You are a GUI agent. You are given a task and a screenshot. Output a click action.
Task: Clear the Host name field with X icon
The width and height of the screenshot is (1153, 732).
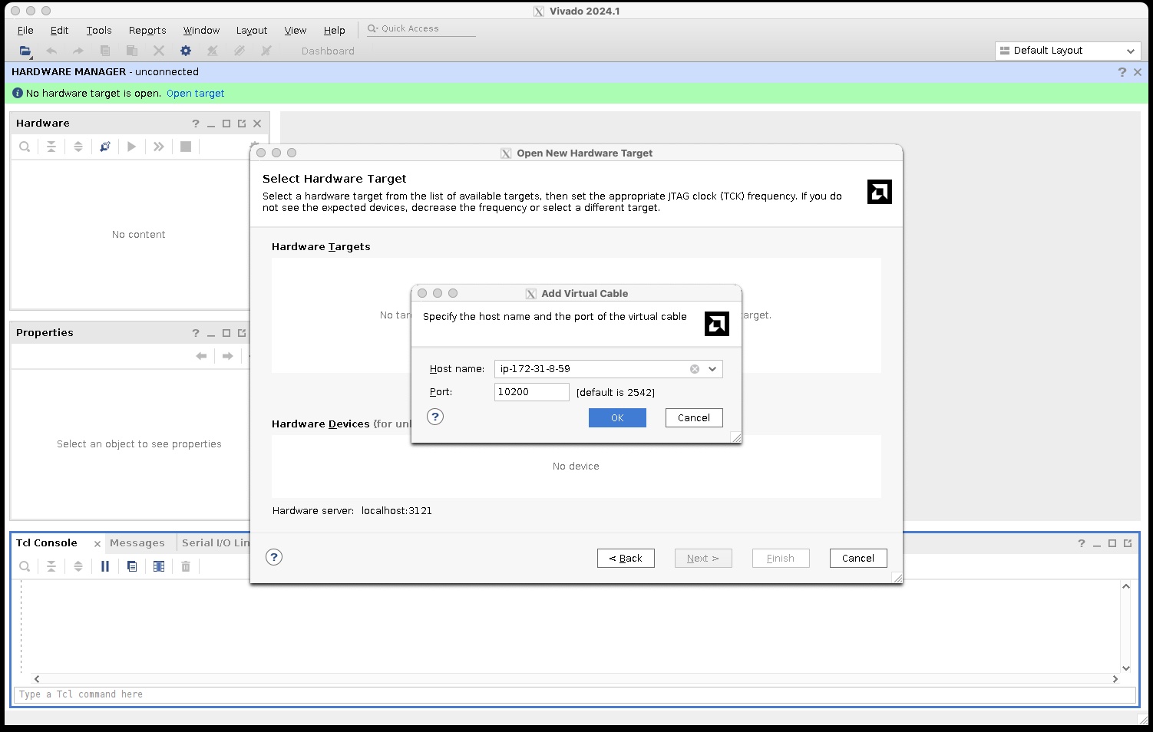coord(695,369)
